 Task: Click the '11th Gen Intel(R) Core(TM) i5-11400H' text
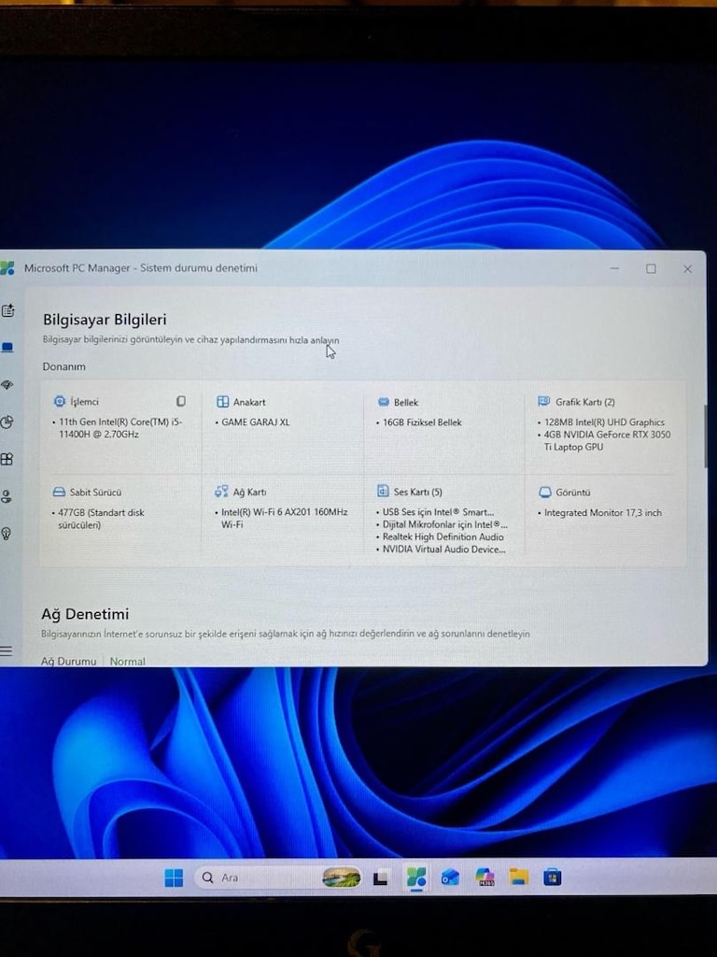[120, 428]
